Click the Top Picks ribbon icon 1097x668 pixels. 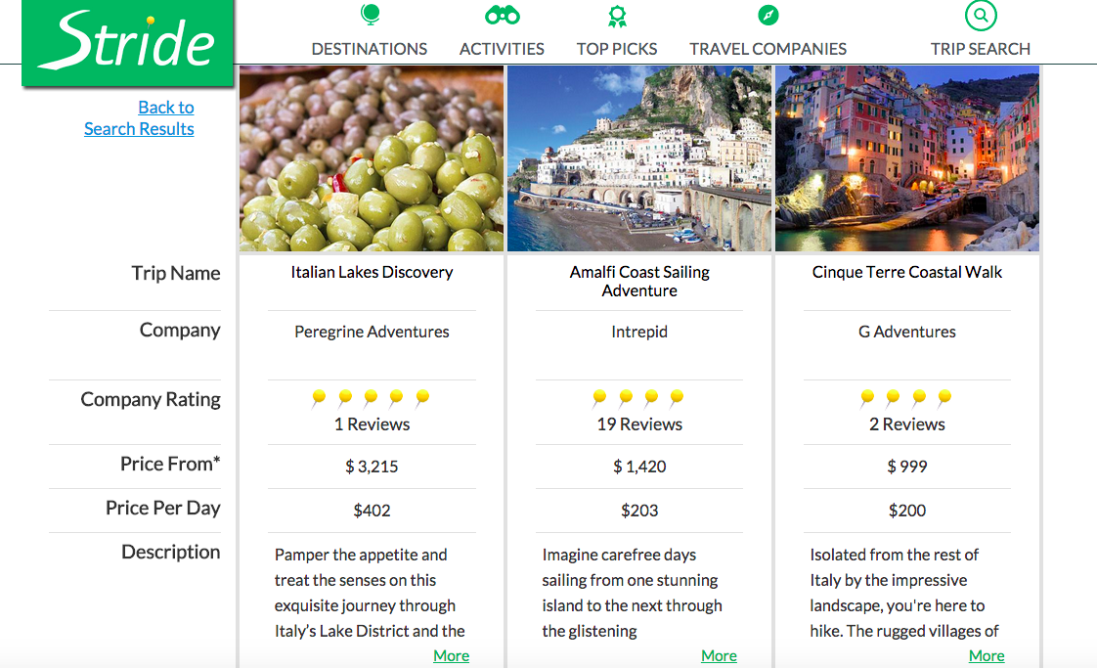pyautogui.click(x=617, y=16)
